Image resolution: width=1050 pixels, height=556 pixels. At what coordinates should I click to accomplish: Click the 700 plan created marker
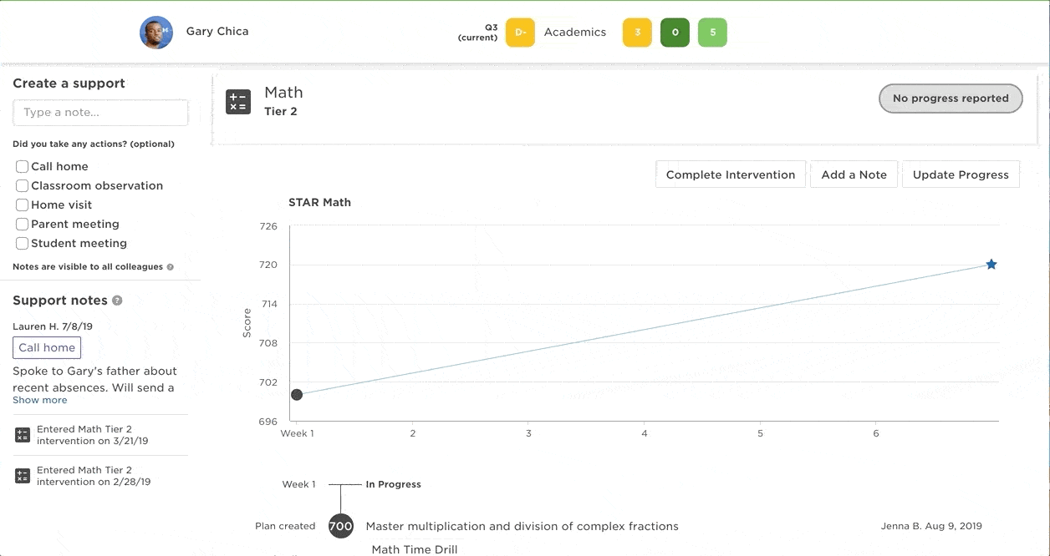(x=340, y=526)
